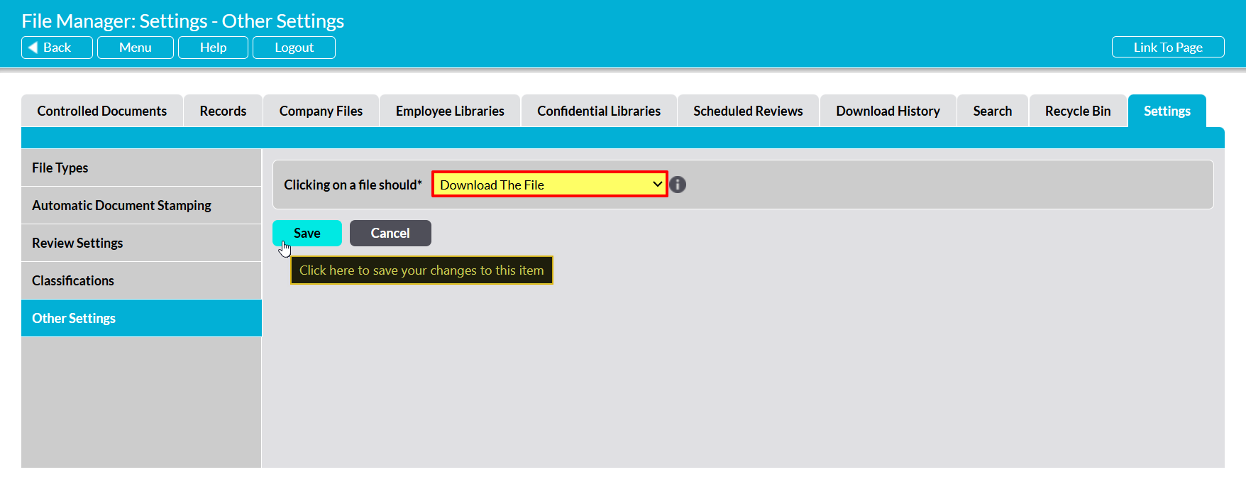1246x477 pixels.
Task: Log out of the application
Action: [294, 48]
